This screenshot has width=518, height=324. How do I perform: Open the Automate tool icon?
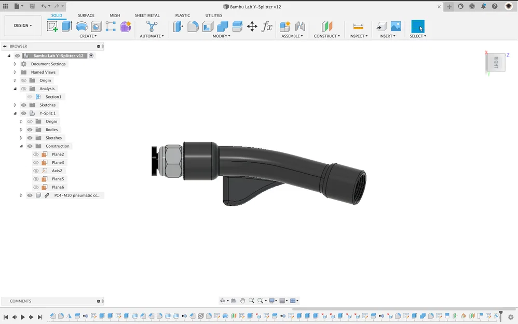coord(152,26)
